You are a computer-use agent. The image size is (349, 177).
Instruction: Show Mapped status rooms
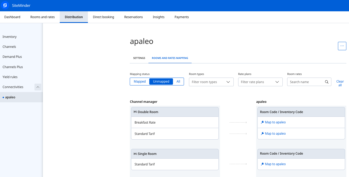pyautogui.click(x=140, y=82)
